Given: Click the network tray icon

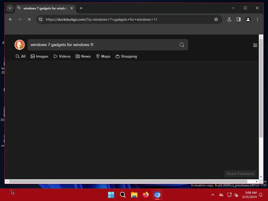Looking at the screenshot, I should click(x=229, y=195).
